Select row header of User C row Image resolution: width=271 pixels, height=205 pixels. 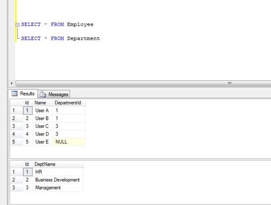point(16,126)
